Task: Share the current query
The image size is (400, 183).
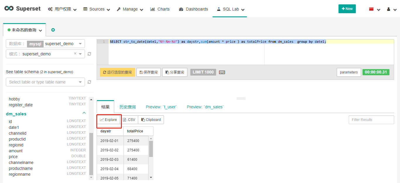Action: (175, 72)
